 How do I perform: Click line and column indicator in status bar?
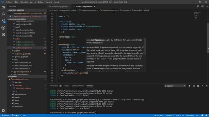coord(159,115)
